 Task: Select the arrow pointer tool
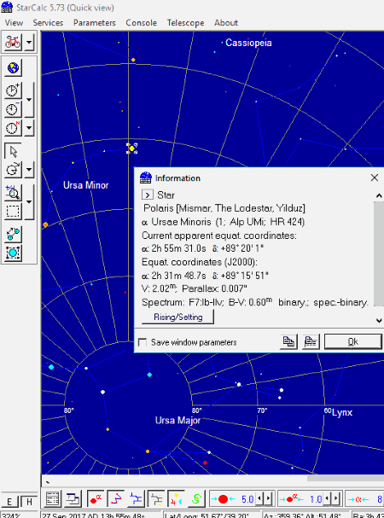pyautogui.click(x=13, y=151)
